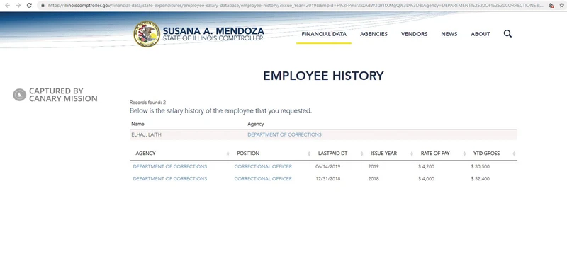
Task: Select YTD gross $ 30,500
Action: click(x=481, y=166)
